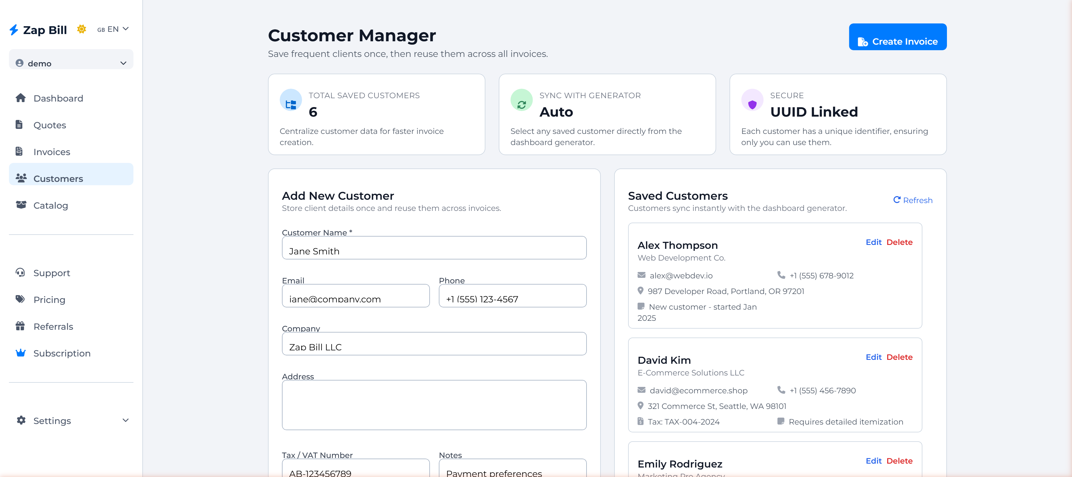The image size is (1072, 477).
Task: Click the Secure shield icon
Action: tap(752, 100)
